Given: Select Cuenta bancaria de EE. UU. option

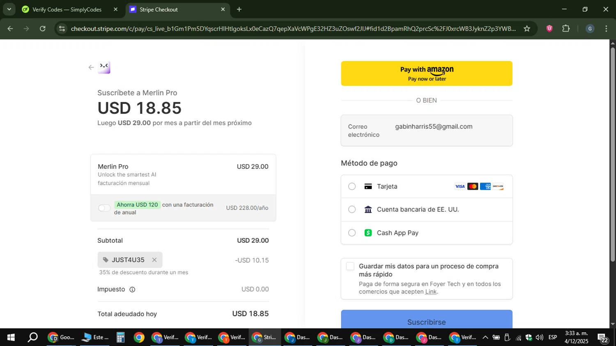Looking at the screenshot, I should coord(352,209).
